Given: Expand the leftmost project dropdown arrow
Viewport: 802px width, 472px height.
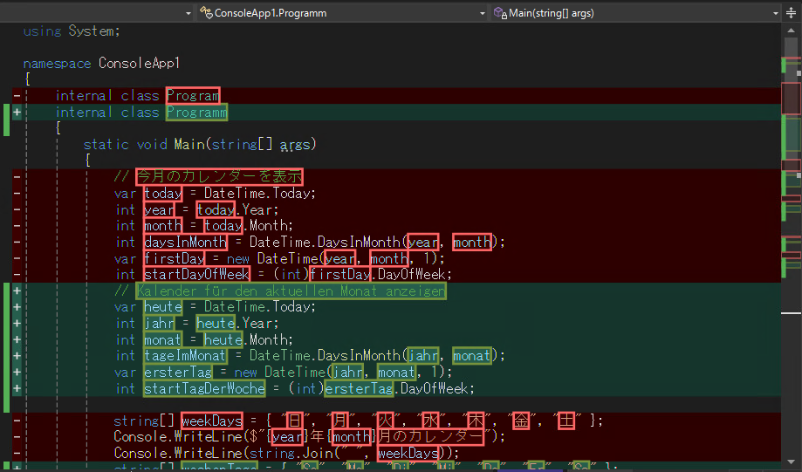Looking at the screenshot, I should click(x=188, y=14).
